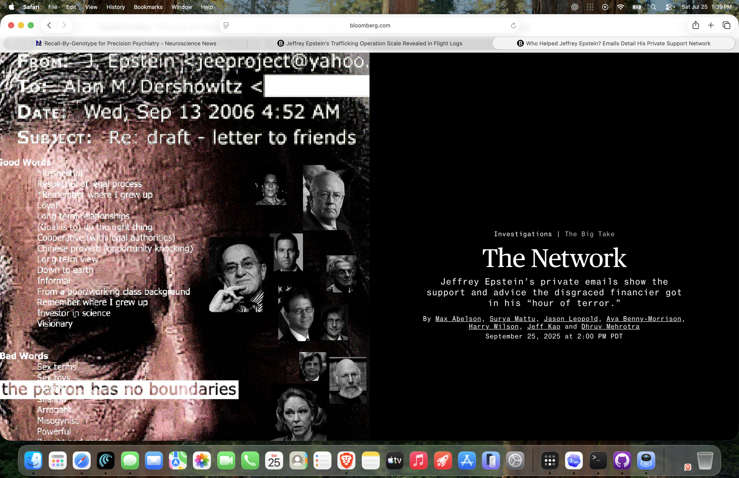Open Launchpad from the dock
Viewport: 739px width, 478px height.
click(x=58, y=461)
